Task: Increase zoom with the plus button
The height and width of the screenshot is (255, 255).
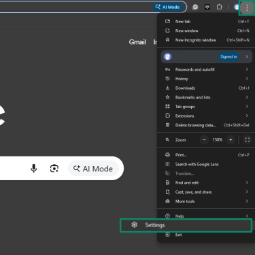Action: 231,140
